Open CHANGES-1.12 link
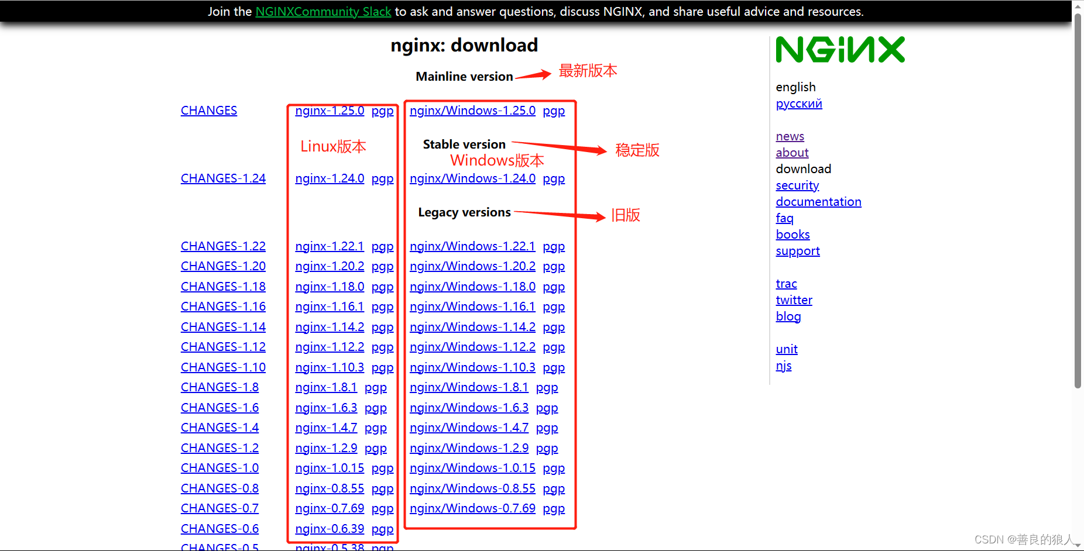Screen dimensions: 1084x551 tap(223, 347)
